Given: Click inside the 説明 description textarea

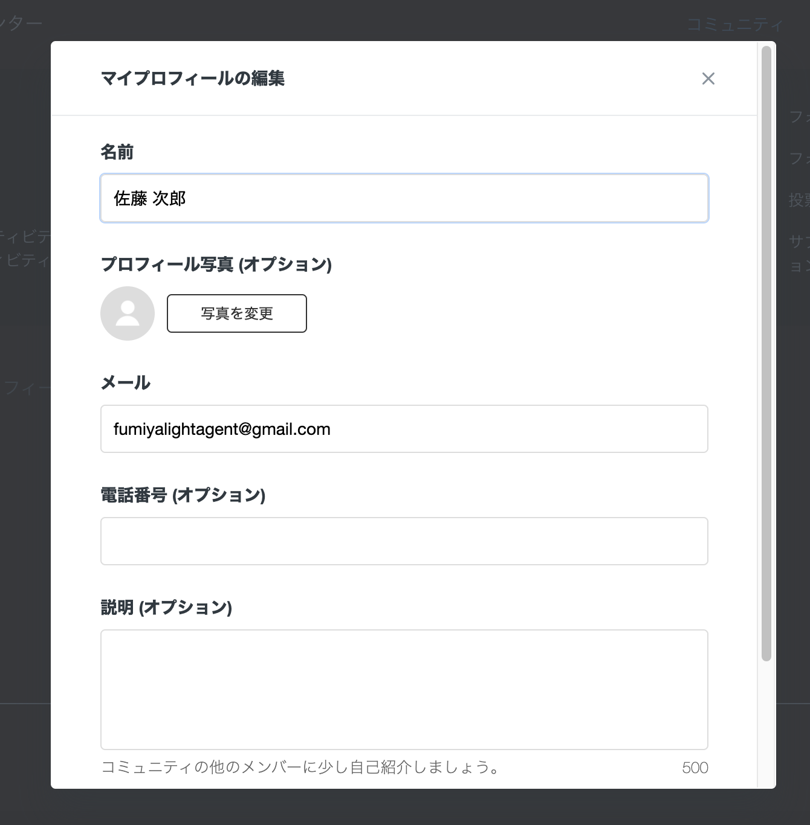Looking at the screenshot, I should click(404, 689).
